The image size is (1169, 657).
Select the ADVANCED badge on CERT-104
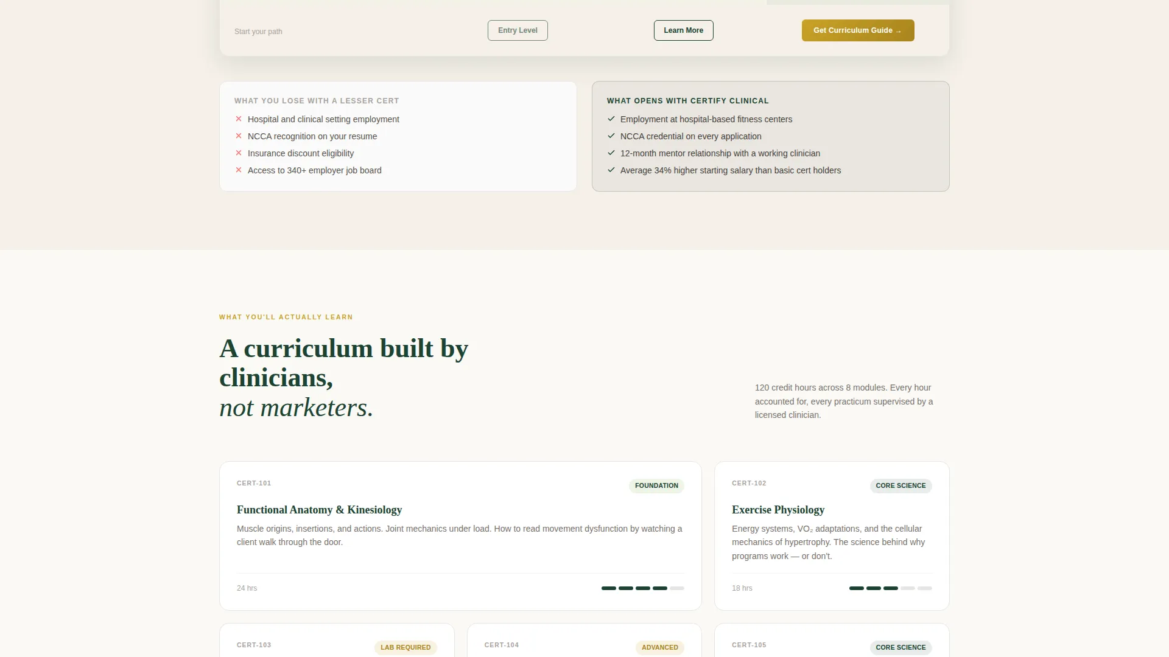click(659, 647)
